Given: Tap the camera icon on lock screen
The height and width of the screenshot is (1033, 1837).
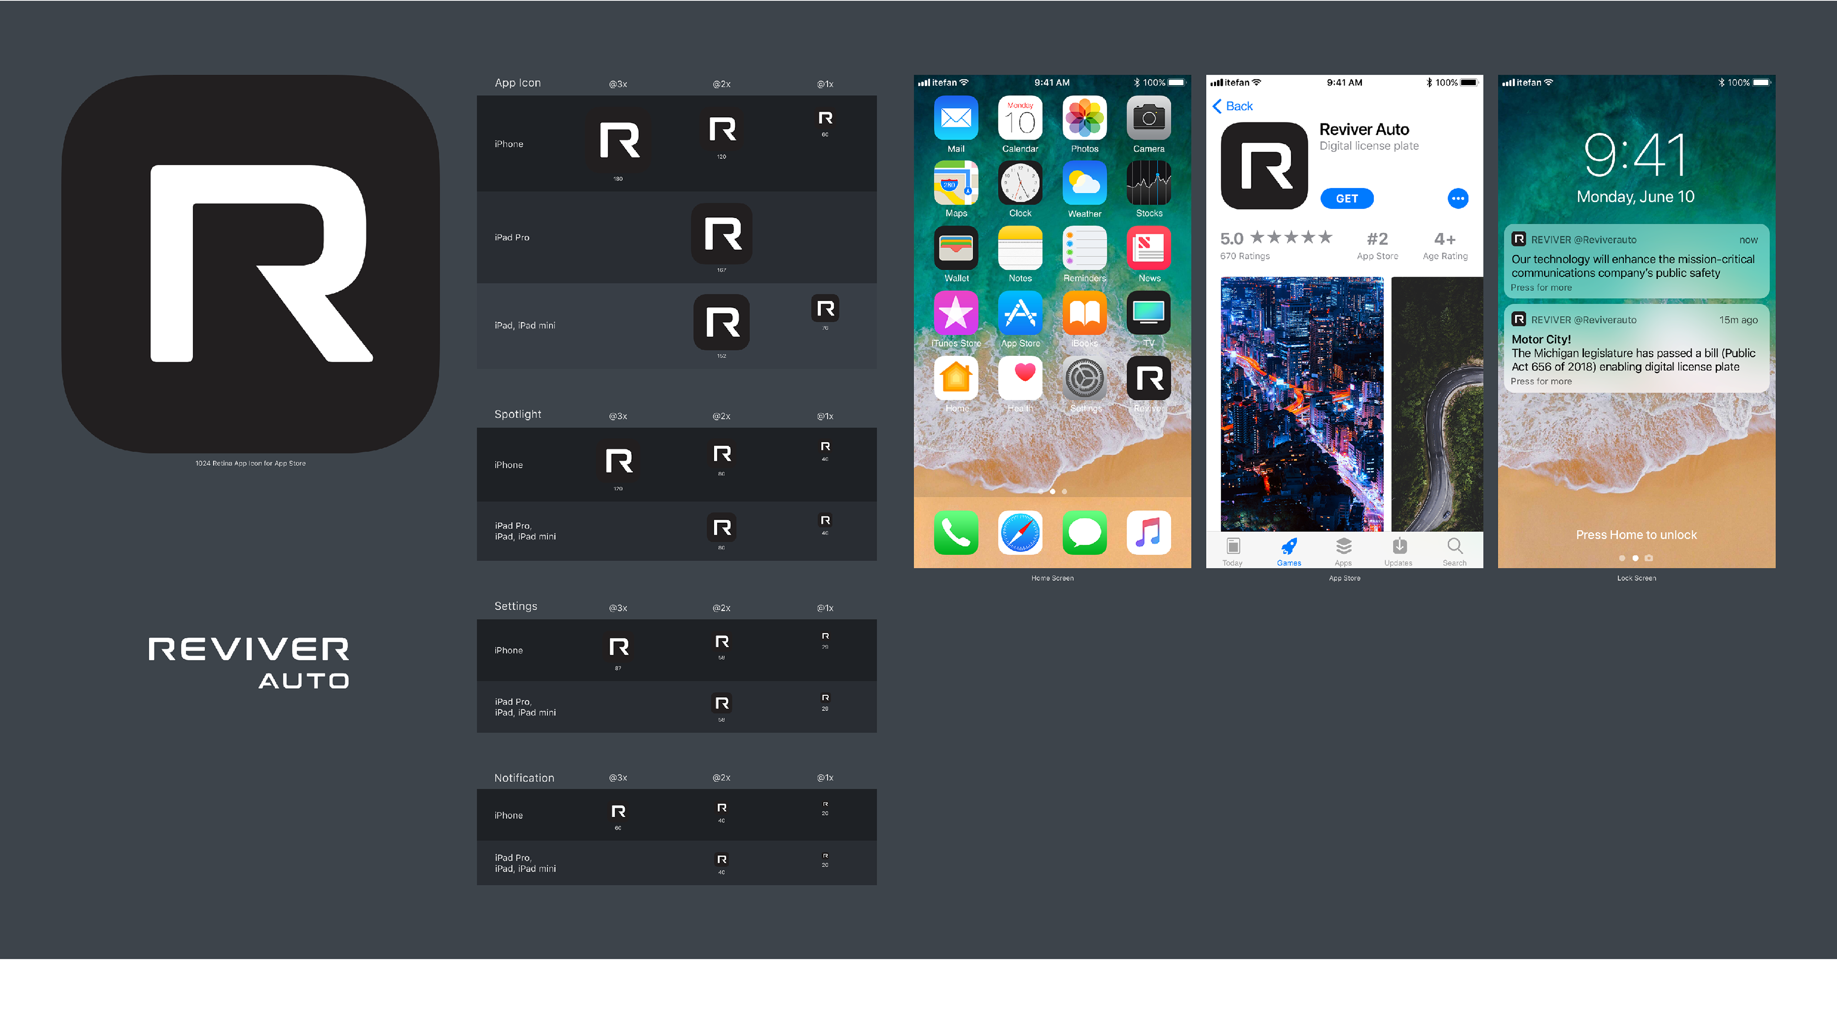Looking at the screenshot, I should click(x=1649, y=558).
